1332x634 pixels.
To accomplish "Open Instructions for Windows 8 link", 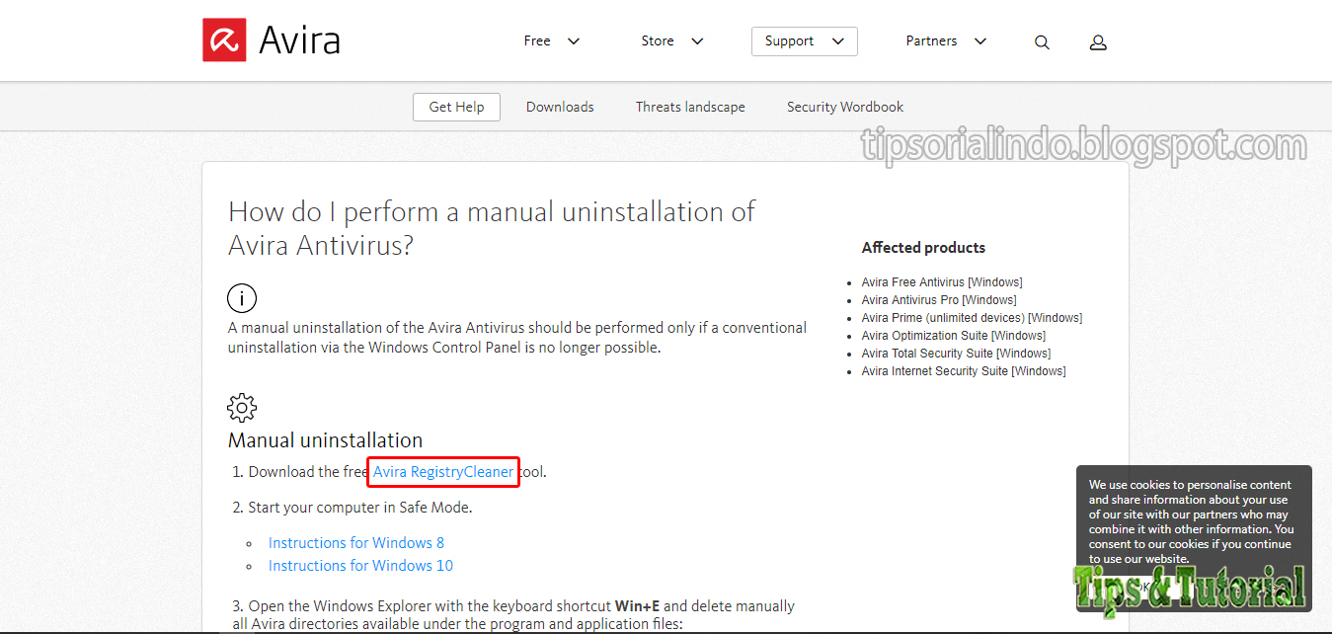I will pyautogui.click(x=356, y=543).
